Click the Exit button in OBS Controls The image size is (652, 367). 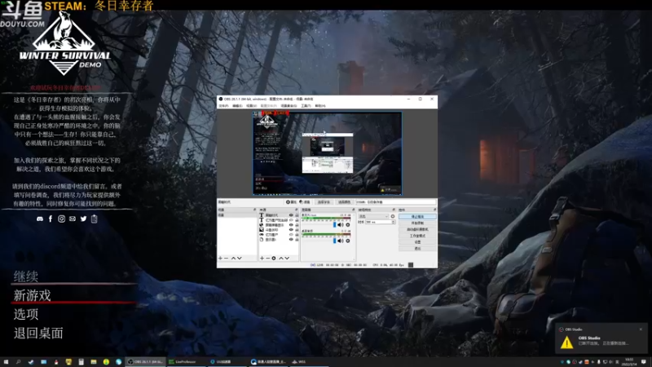pos(417,249)
